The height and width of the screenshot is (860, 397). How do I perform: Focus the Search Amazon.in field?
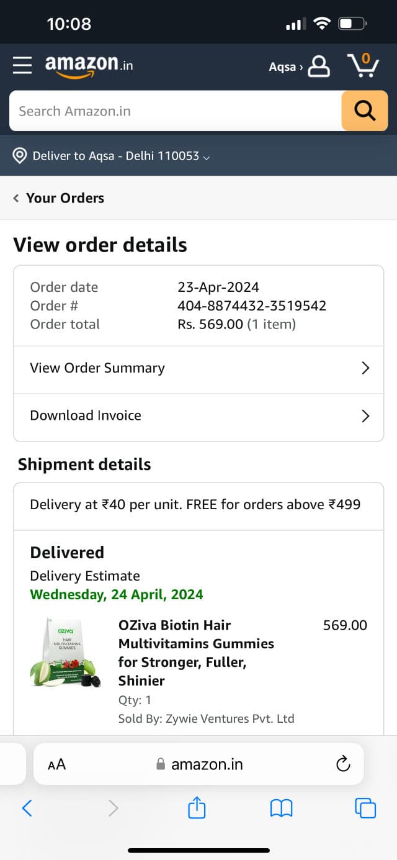176,111
